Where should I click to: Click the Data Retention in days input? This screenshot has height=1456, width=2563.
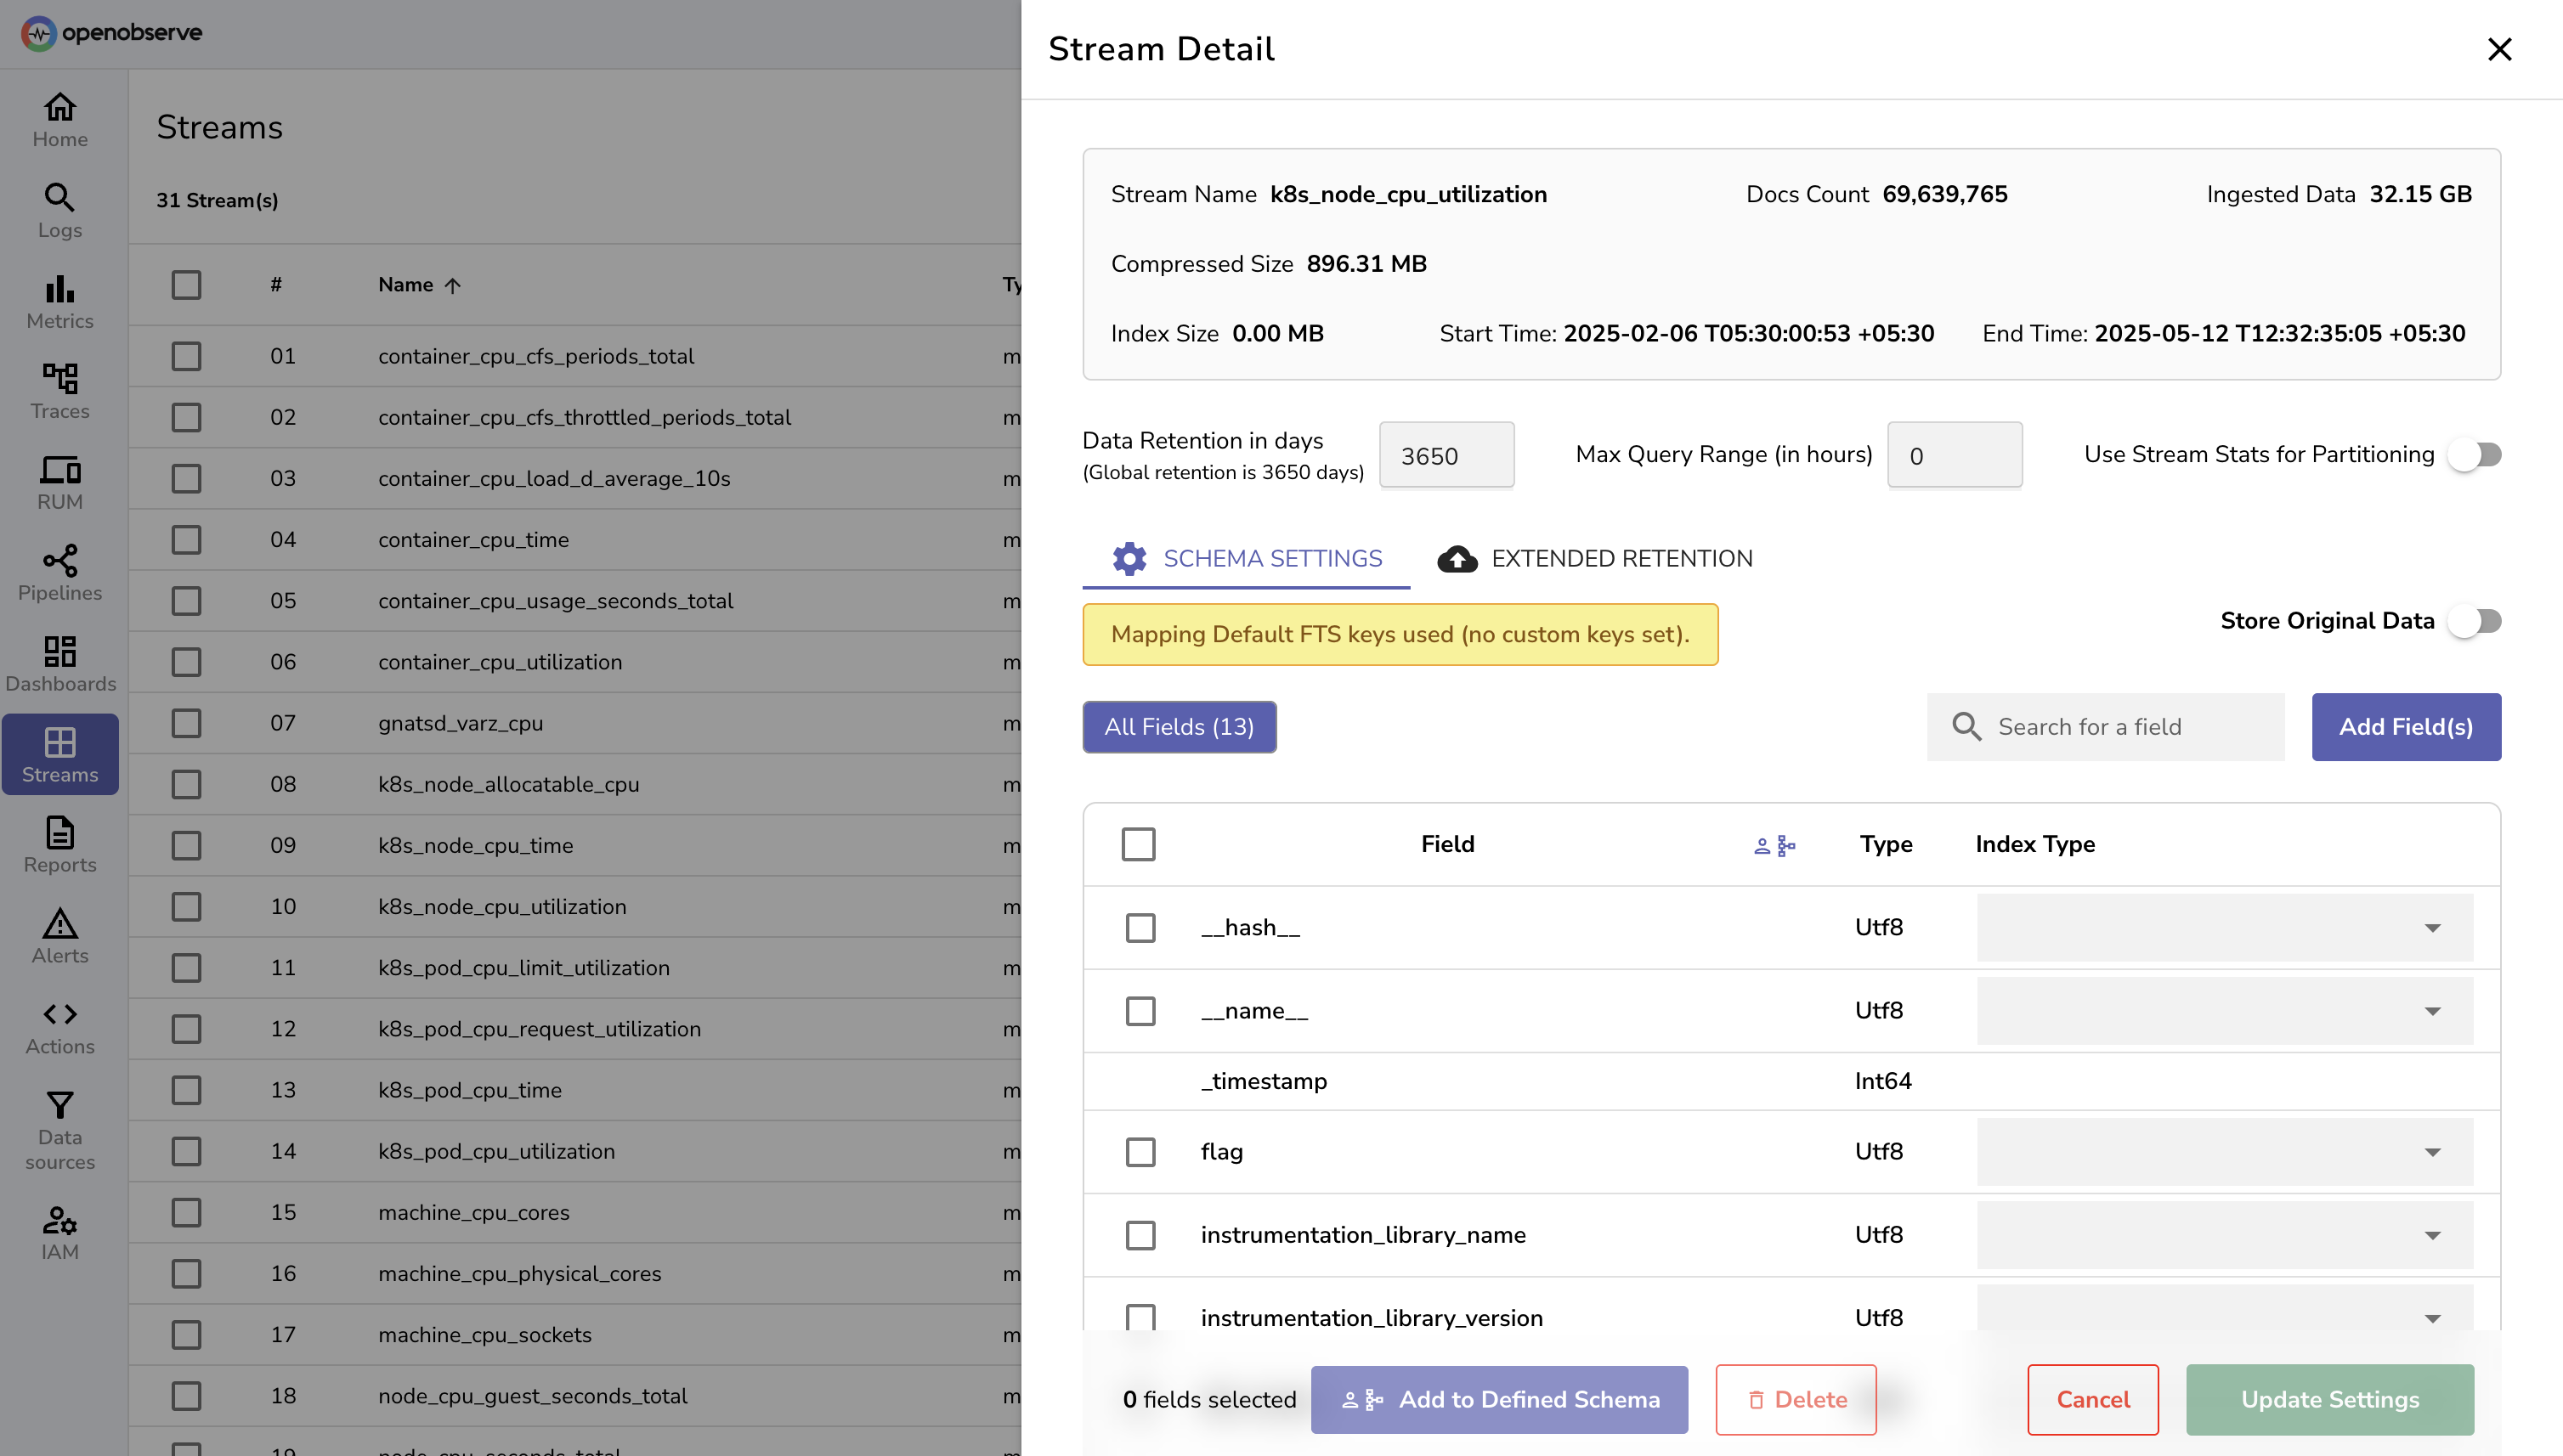tap(1446, 456)
